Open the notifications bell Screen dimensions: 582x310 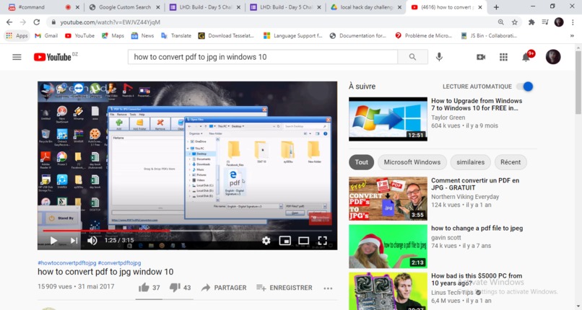526,57
